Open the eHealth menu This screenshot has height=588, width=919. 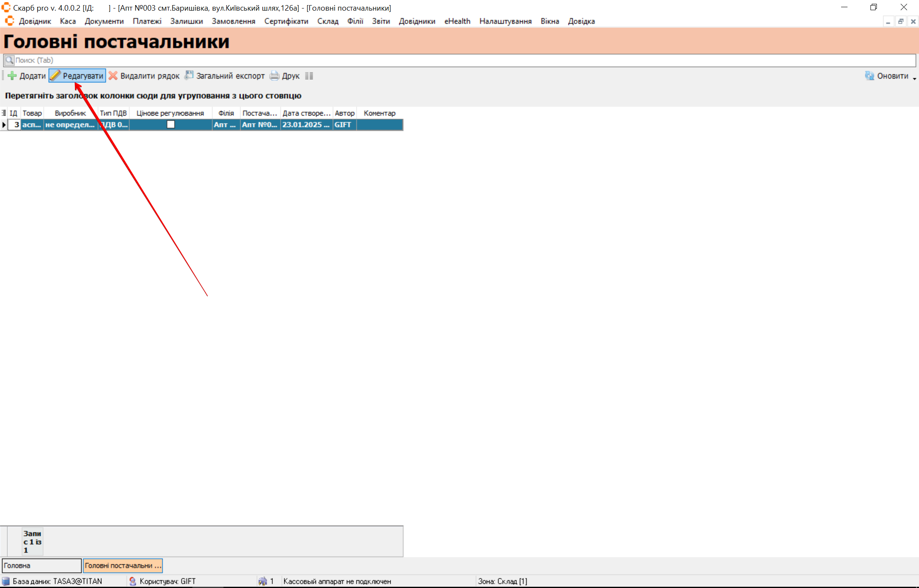click(457, 21)
